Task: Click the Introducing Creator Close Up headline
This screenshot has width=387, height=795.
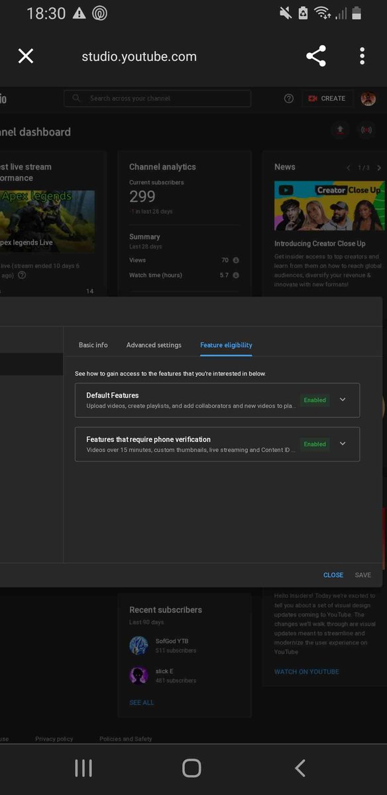Action: pos(320,244)
